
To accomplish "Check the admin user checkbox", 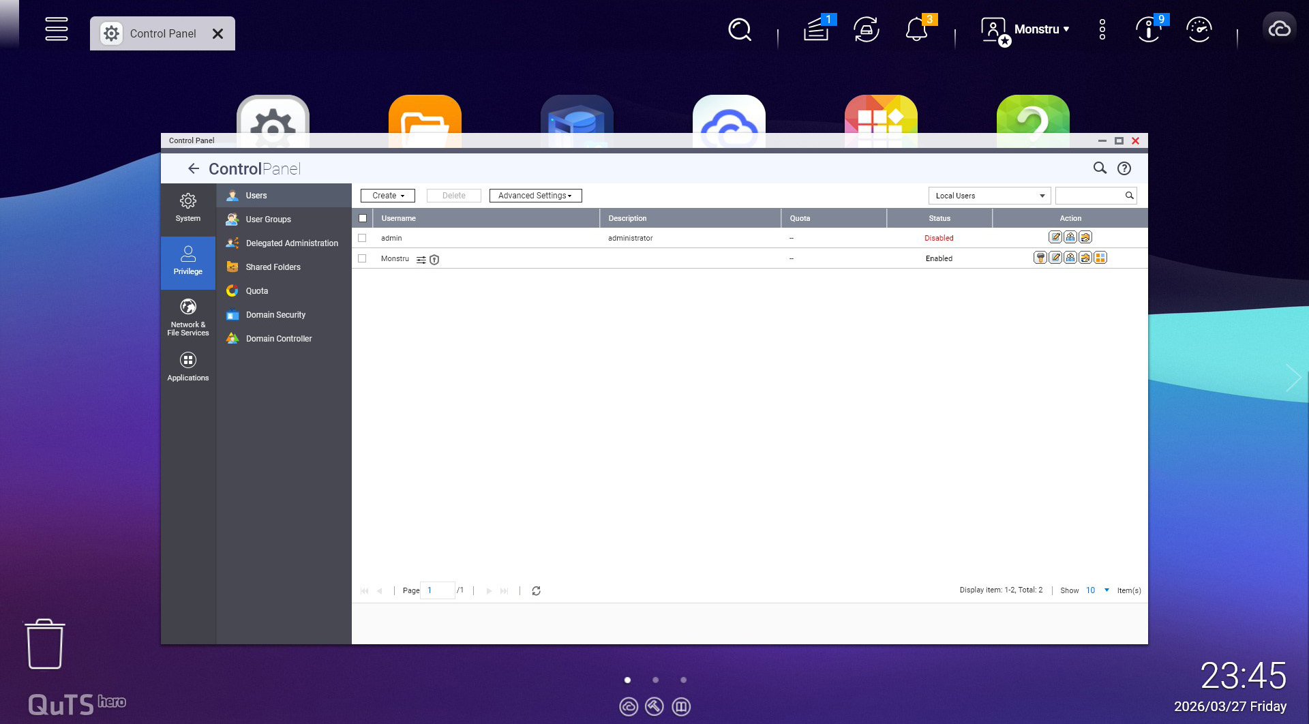I will point(362,238).
